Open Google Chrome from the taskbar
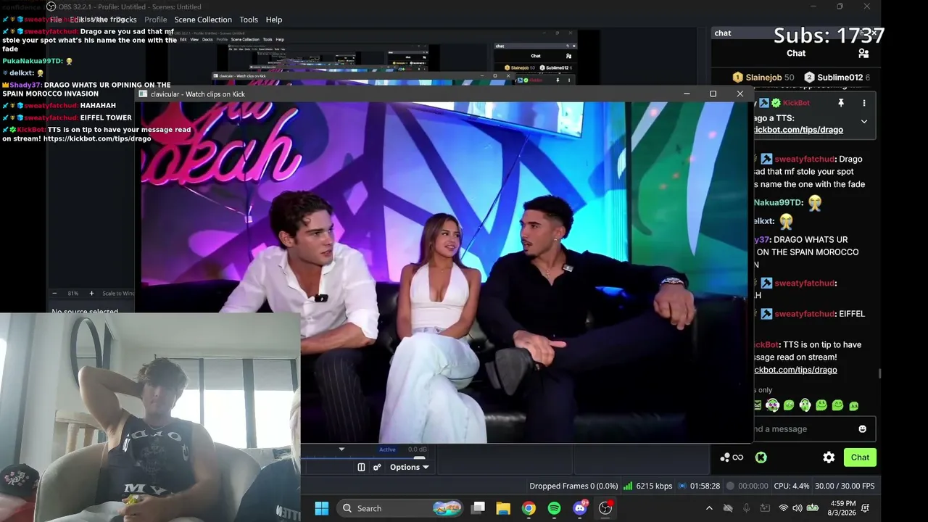The height and width of the screenshot is (522, 928). point(529,508)
